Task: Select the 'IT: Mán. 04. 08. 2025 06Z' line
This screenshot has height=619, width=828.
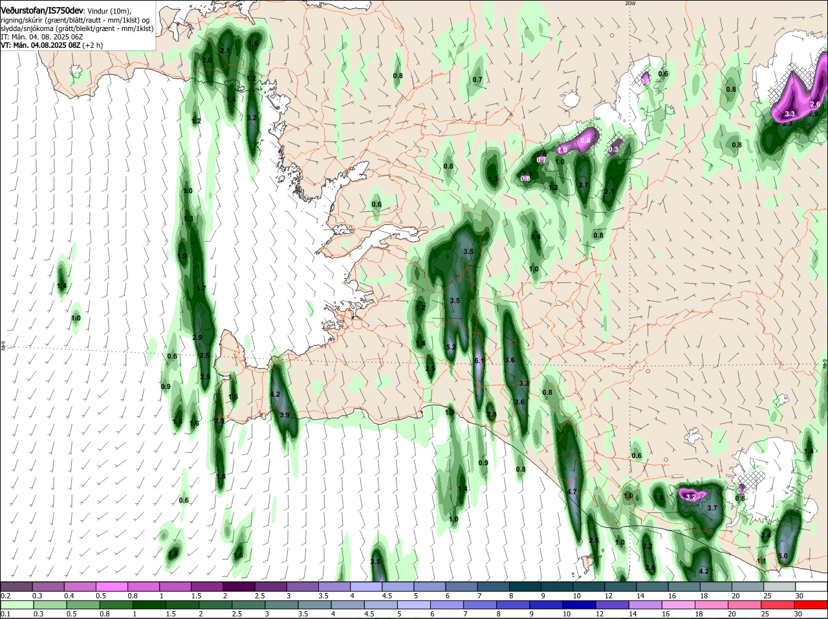Action: pos(42,37)
